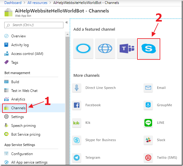Click the Configuration sidebar label
The height and width of the screenshot is (166, 183).
point(22,154)
